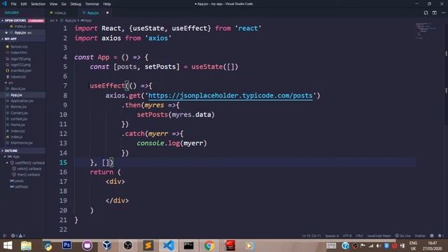The image size is (448, 252).
Task: Click Go Live in the status bar
Action: (403, 236)
